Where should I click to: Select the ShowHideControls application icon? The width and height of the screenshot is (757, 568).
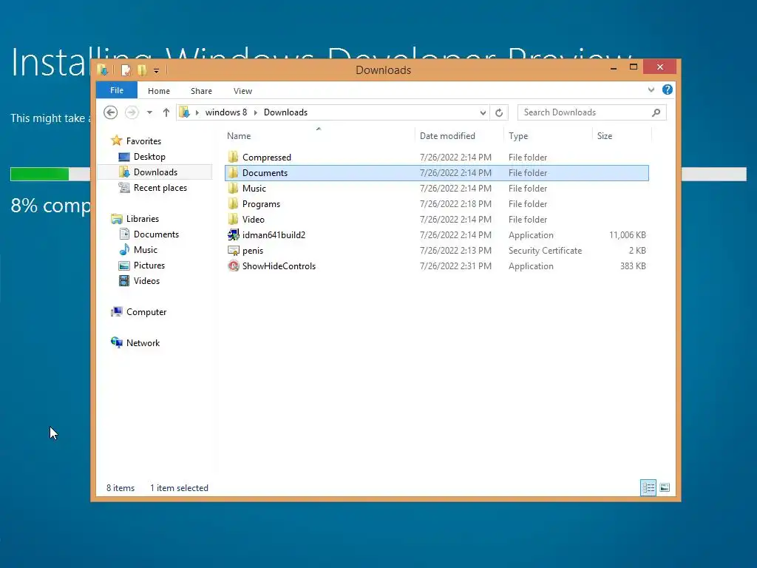pos(233,266)
